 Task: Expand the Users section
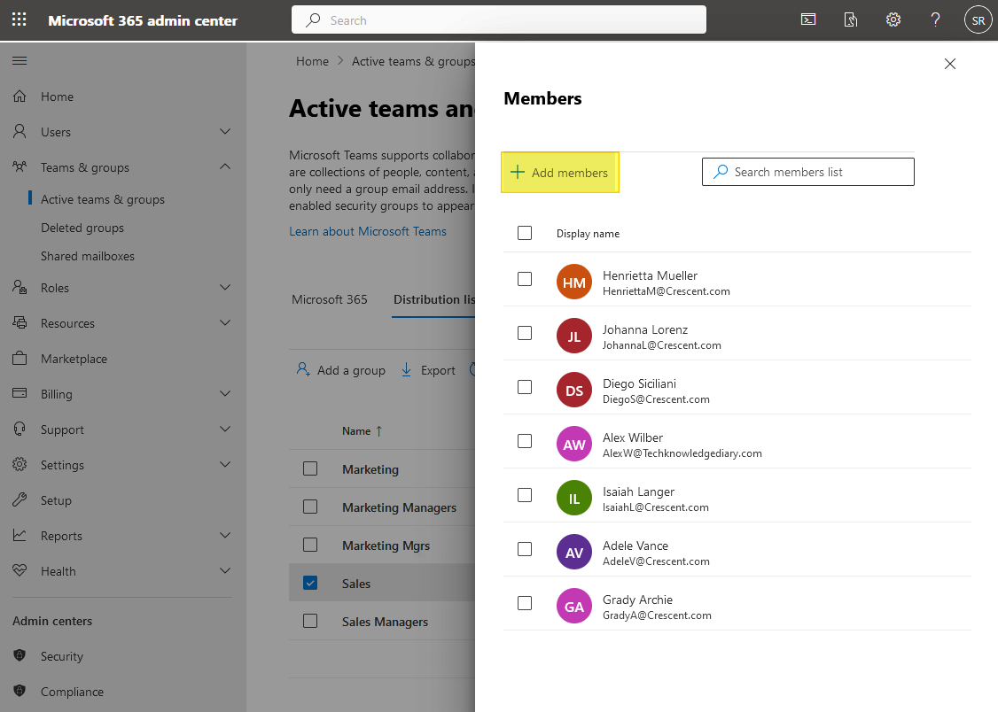[223, 131]
